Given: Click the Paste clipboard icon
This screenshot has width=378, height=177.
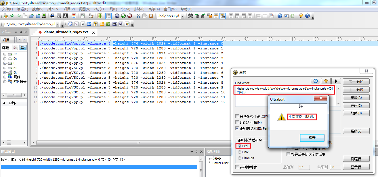Looking at the screenshot, I should pyautogui.click(x=151, y=16).
